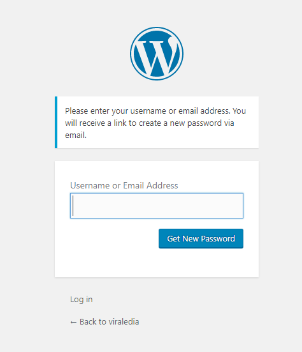Click the password reset instructions notice
The width and height of the screenshot is (302, 352).
157,123
